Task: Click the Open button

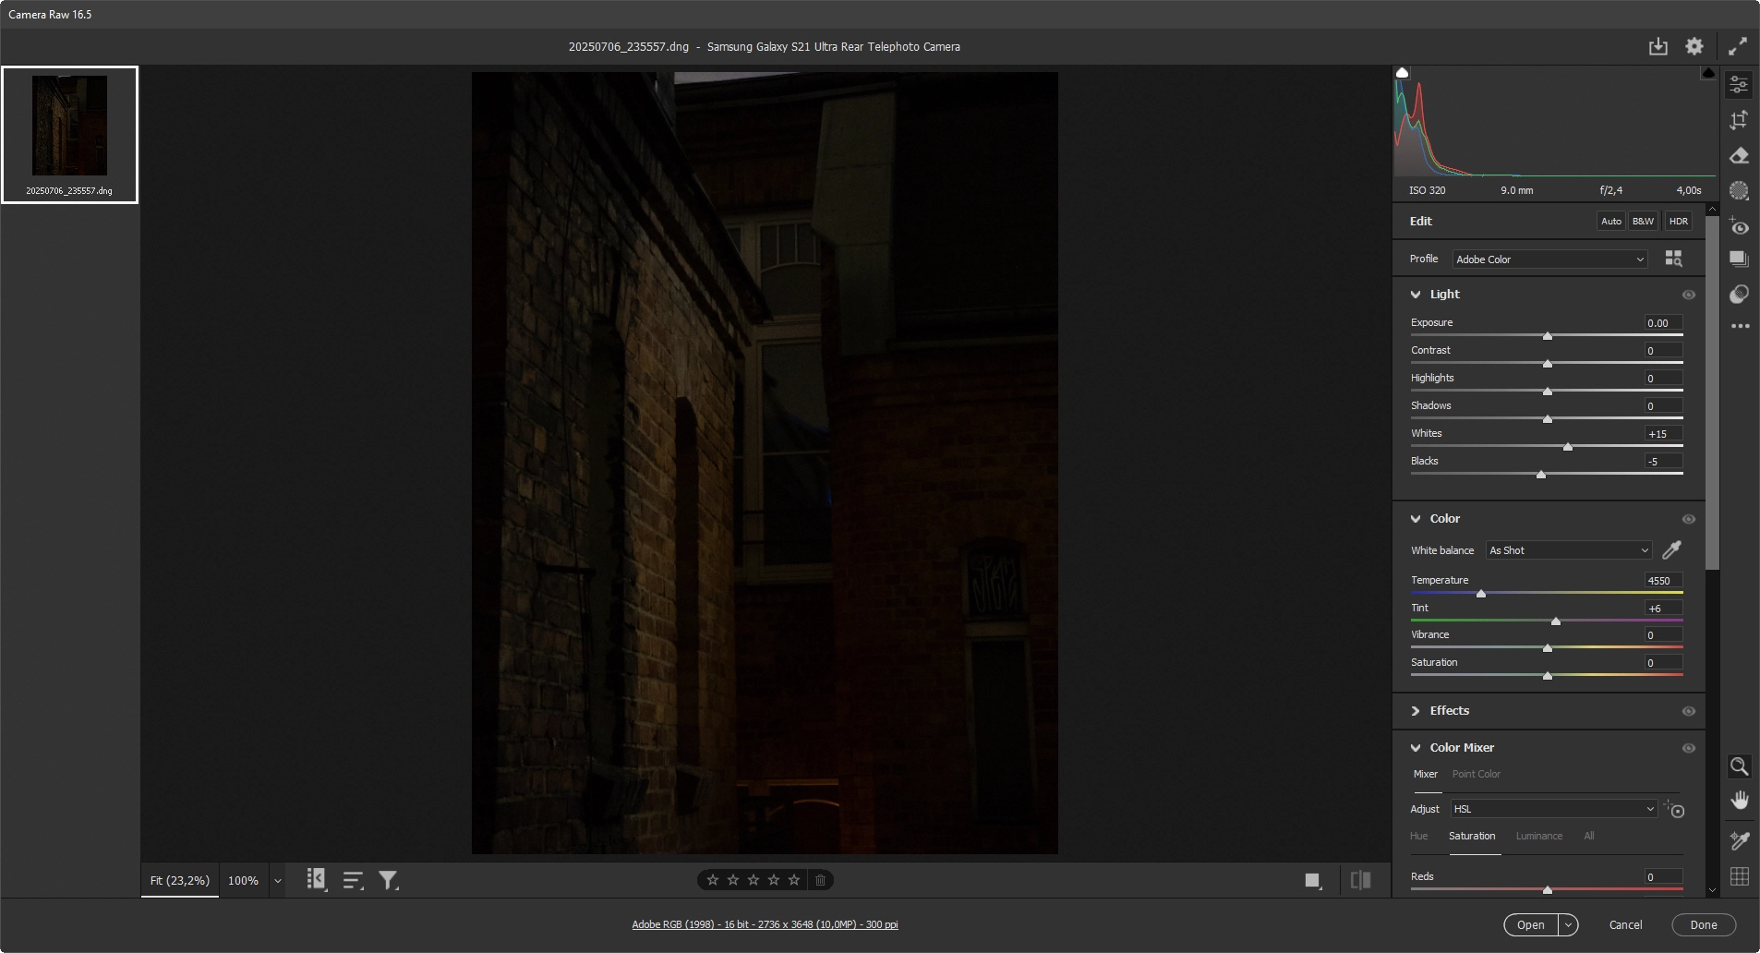Action: pyautogui.click(x=1530, y=924)
